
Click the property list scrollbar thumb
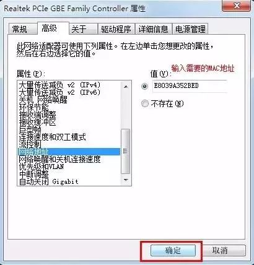(x=126, y=151)
